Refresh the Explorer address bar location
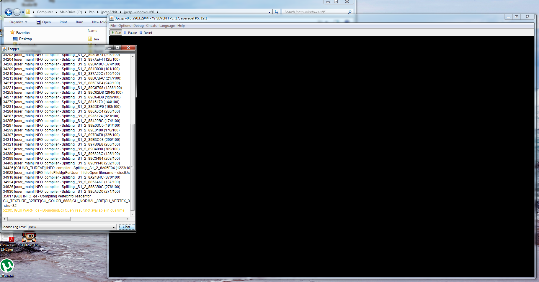 (x=276, y=12)
